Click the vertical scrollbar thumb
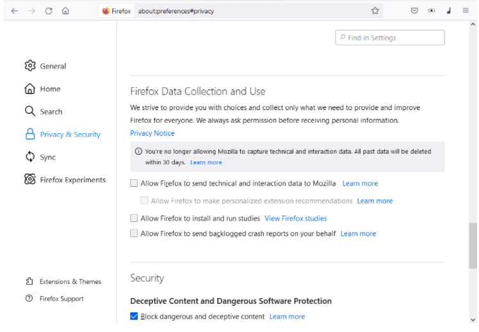Image resolution: width=479 pixels, height=332 pixels. pyautogui.click(x=473, y=246)
